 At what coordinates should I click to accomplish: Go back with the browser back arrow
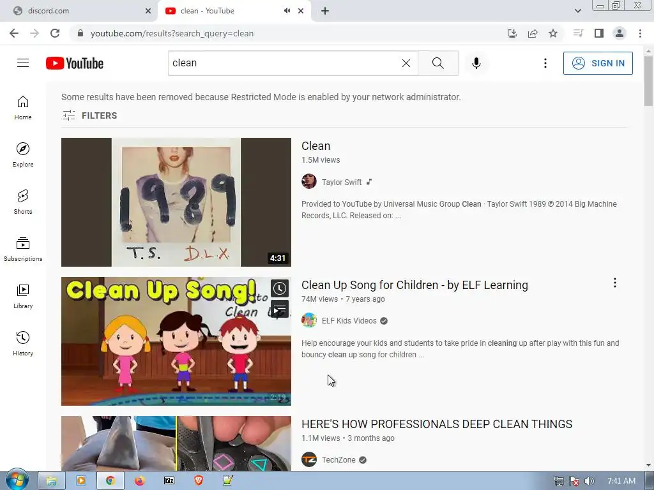coord(14,33)
